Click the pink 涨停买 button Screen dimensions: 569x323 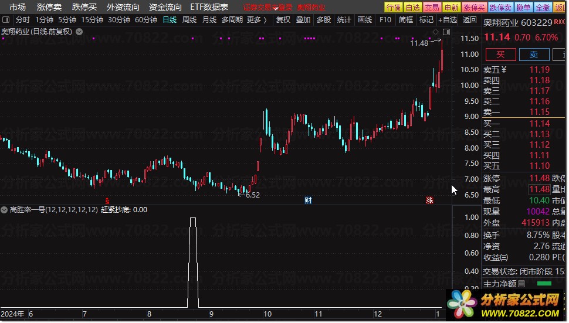click(475, 7)
